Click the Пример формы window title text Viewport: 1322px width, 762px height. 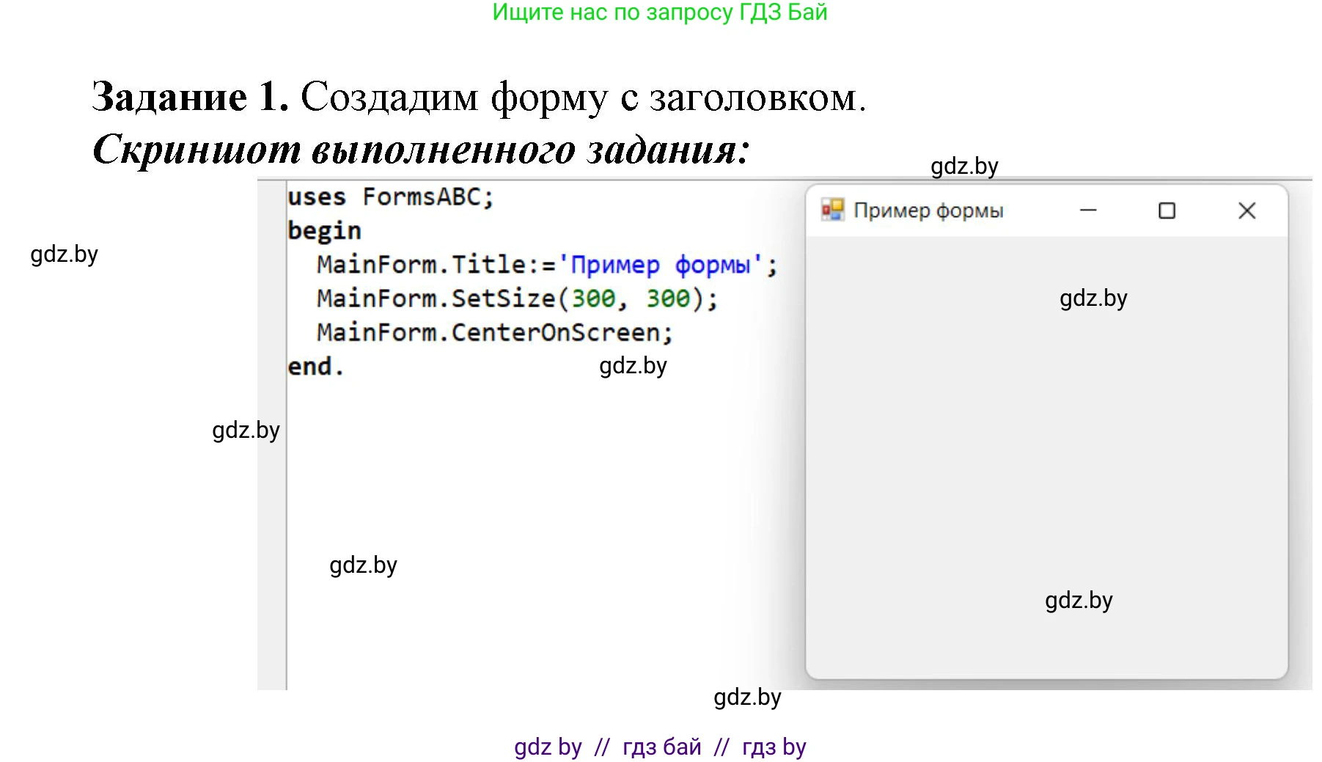pyautogui.click(x=928, y=211)
